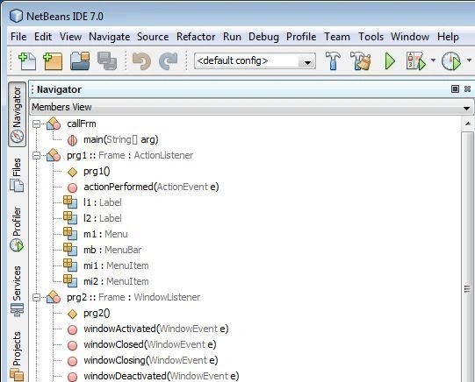Click the Build Main Project hammer icon
This screenshot has width=475, height=382.
click(333, 60)
